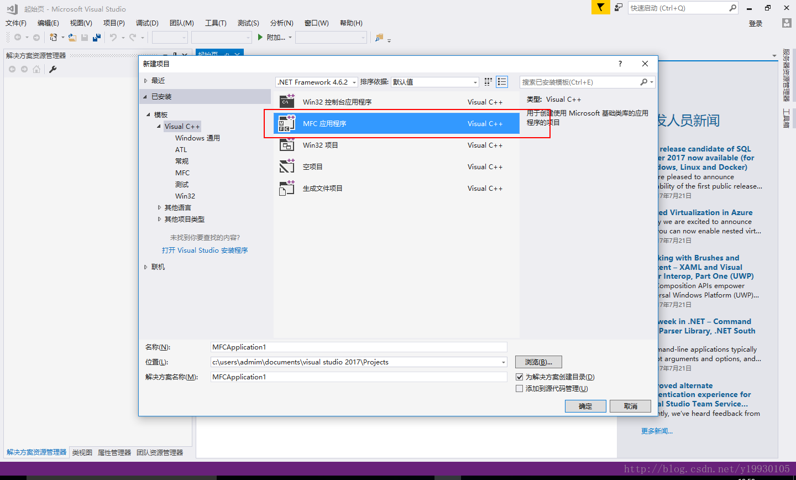
Task: Click Solution Explorer's forward arrow icon
Action: (x=24, y=69)
